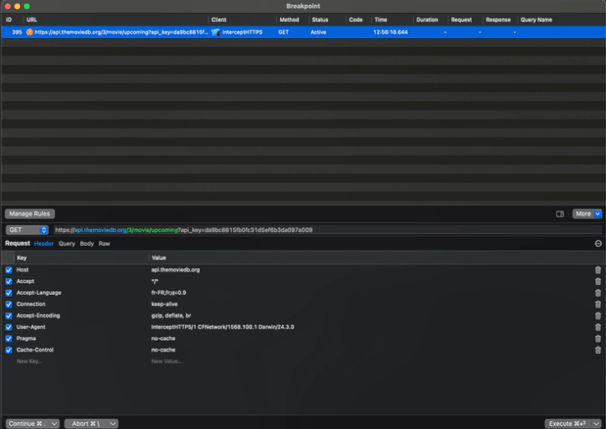The width and height of the screenshot is (606, 429).
Task: Expand the Continue button options arrow
Action: point(54,423)
